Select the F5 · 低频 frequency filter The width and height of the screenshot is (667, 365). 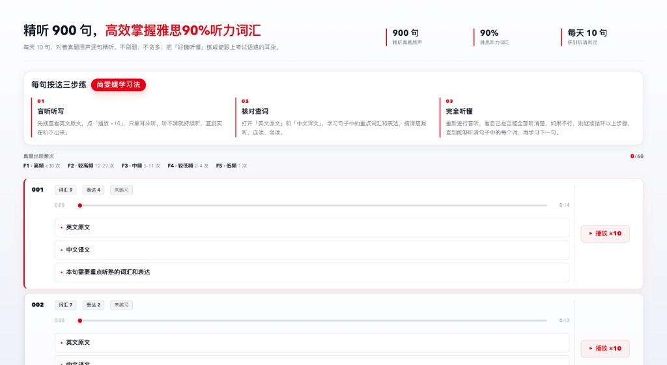pos(231,166)
